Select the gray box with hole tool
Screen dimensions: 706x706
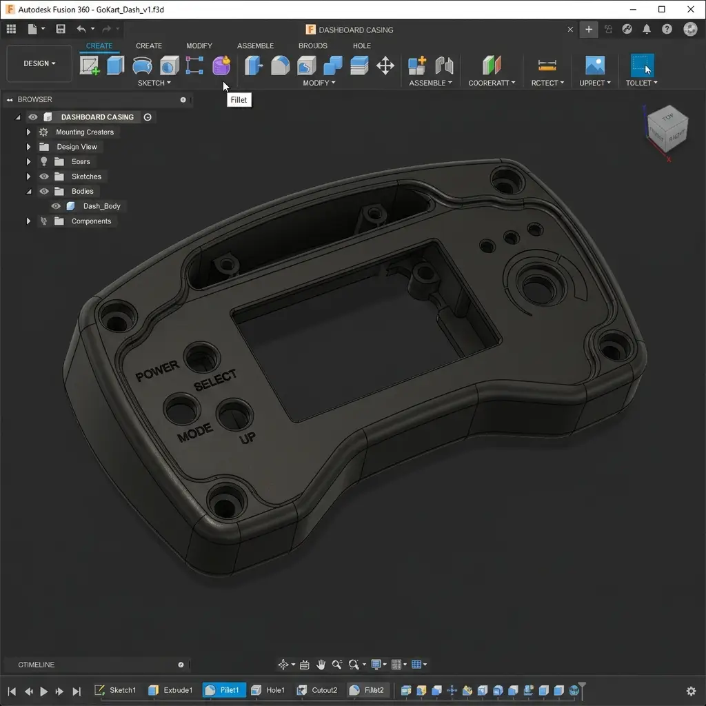pos(170,65)
